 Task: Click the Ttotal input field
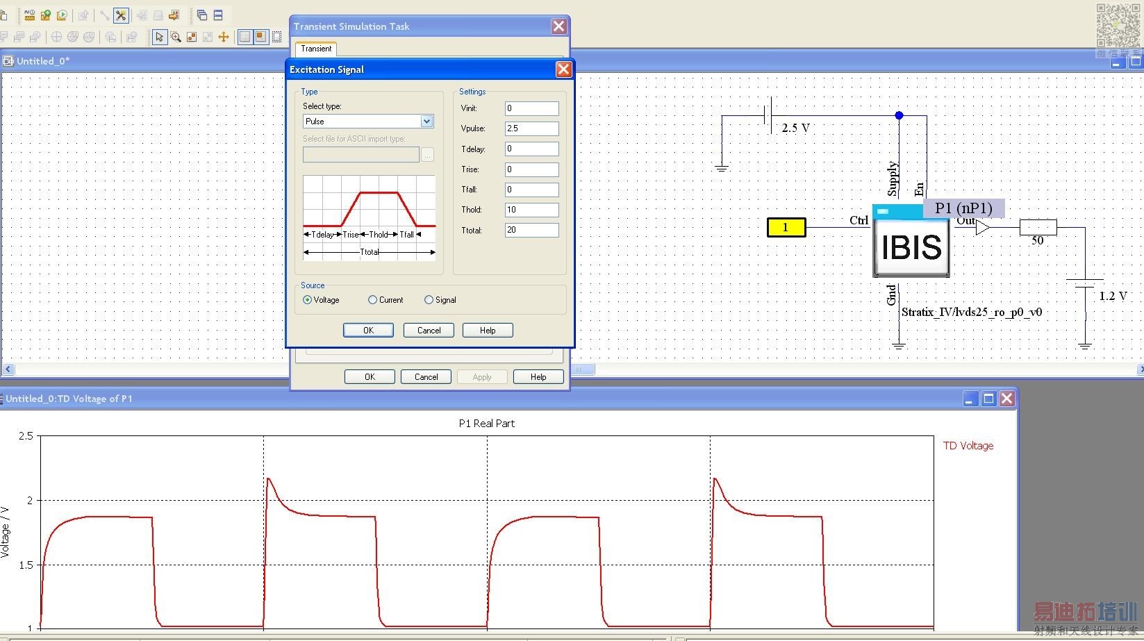click(531, 230)
